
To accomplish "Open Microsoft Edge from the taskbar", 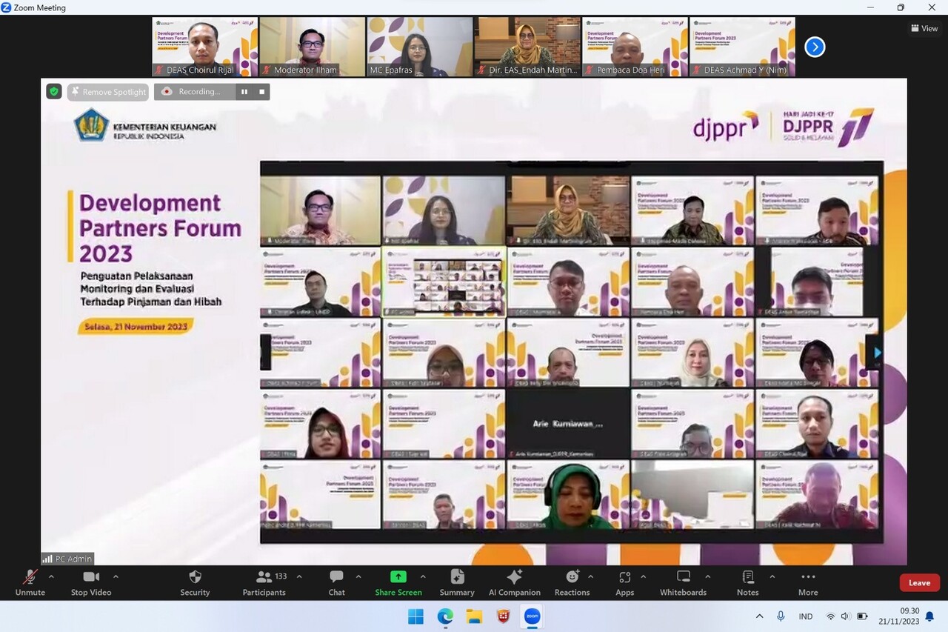I will coord(445,616).
